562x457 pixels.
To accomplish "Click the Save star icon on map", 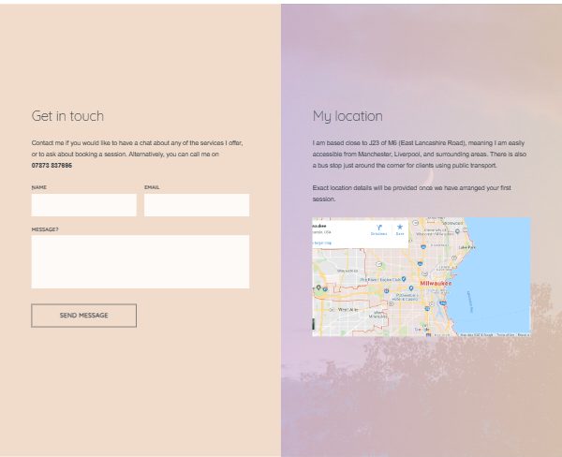I will (400, 228).
